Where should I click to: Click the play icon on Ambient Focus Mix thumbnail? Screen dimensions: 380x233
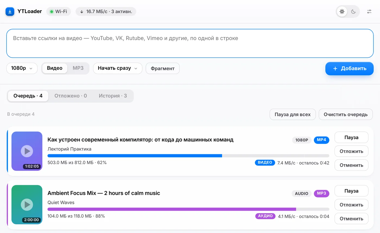[x=27, y=205]
